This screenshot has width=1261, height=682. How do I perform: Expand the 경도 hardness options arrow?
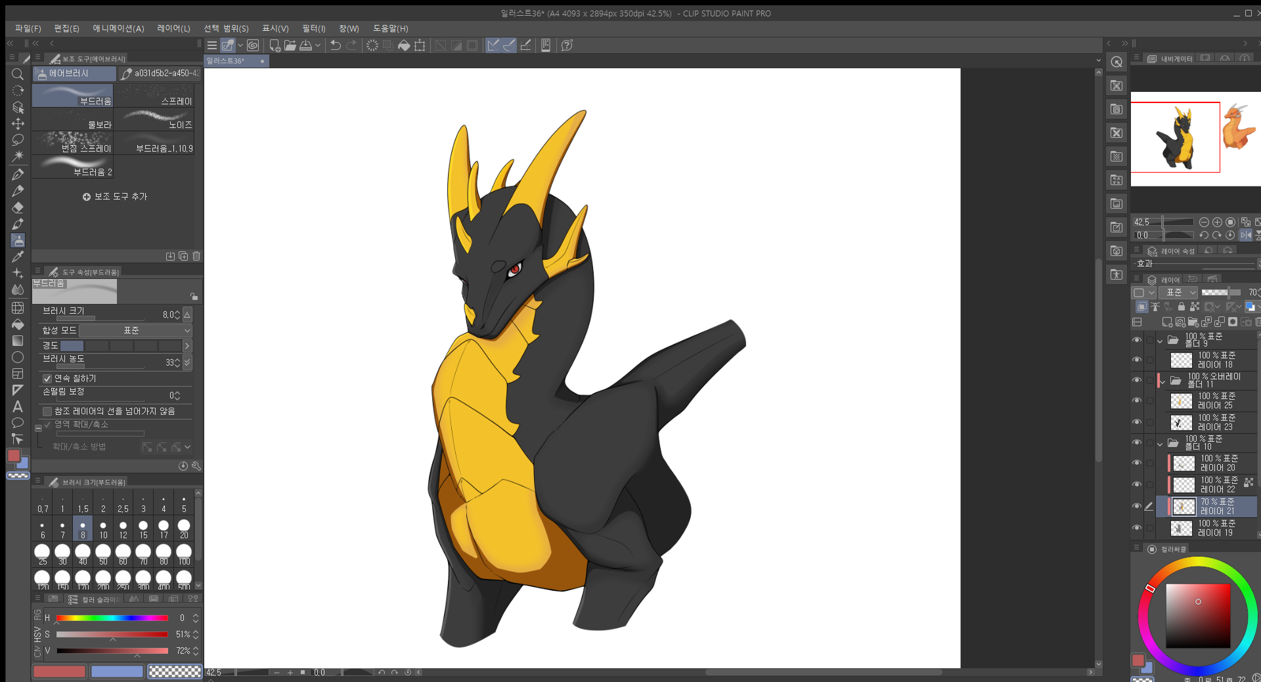tap(187, 346)
